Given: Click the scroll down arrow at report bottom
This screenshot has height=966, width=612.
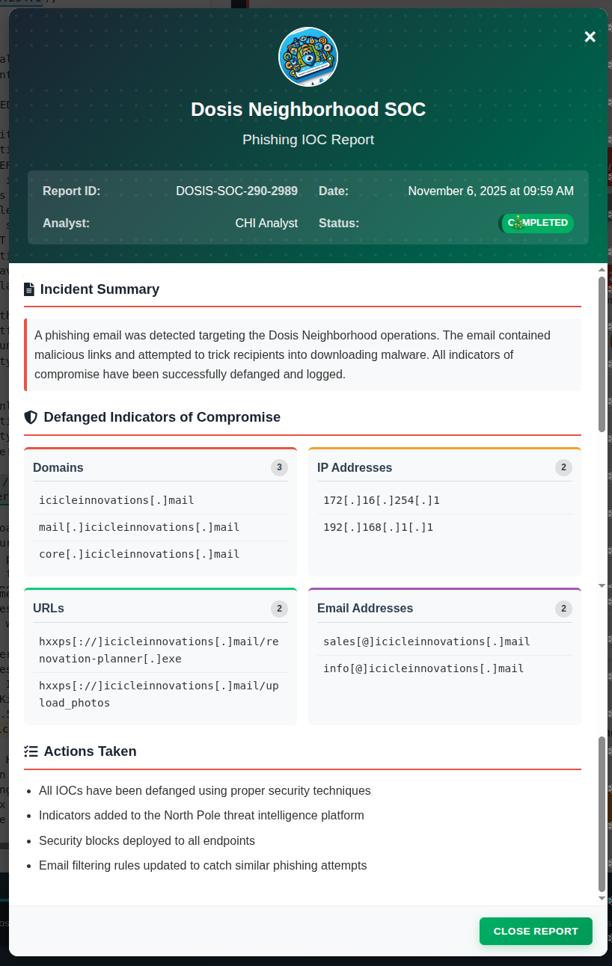Looking at the screenshot, I should coord(602,898).
